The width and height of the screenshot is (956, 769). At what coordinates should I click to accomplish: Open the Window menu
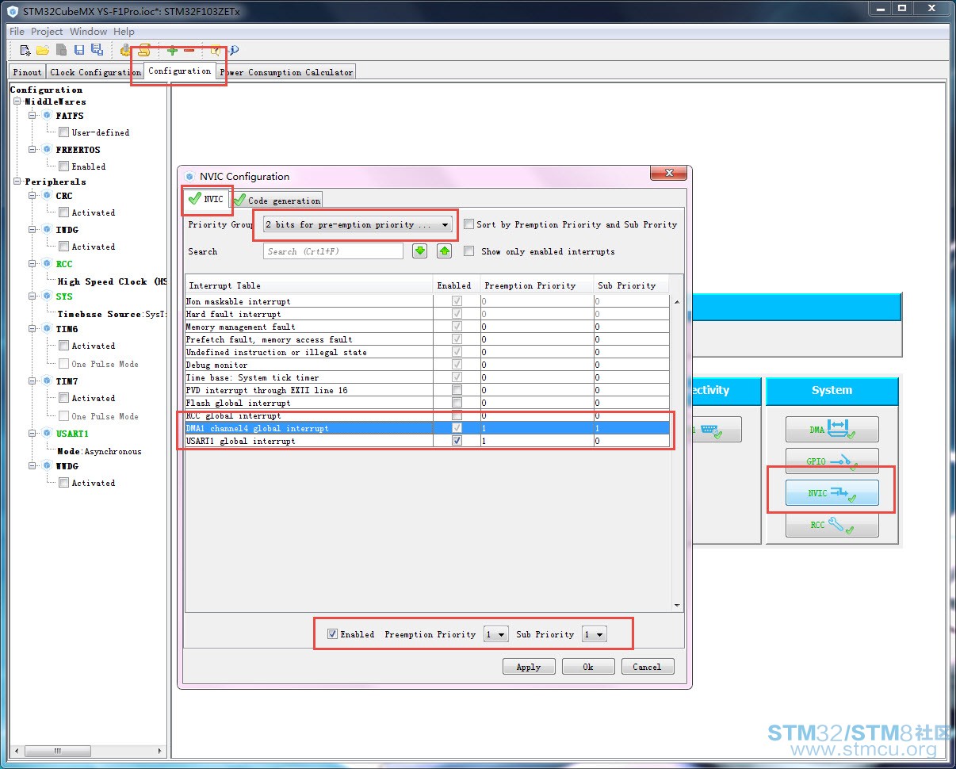click(88, 32)
